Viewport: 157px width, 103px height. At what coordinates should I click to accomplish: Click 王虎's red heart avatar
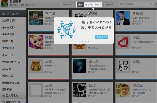point(123,42)
